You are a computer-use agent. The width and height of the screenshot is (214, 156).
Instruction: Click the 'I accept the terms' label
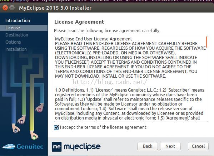point(103,127)
